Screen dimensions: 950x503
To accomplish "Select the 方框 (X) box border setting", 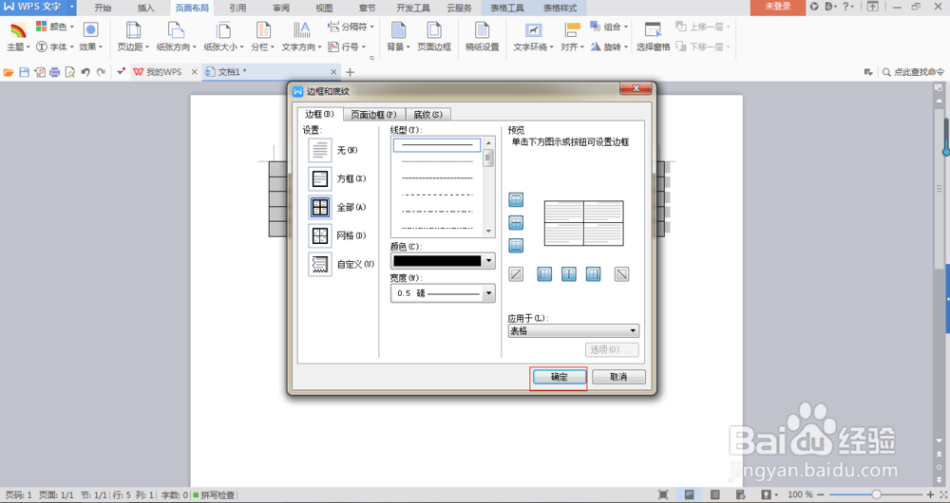I will click(x=320, y=178).
